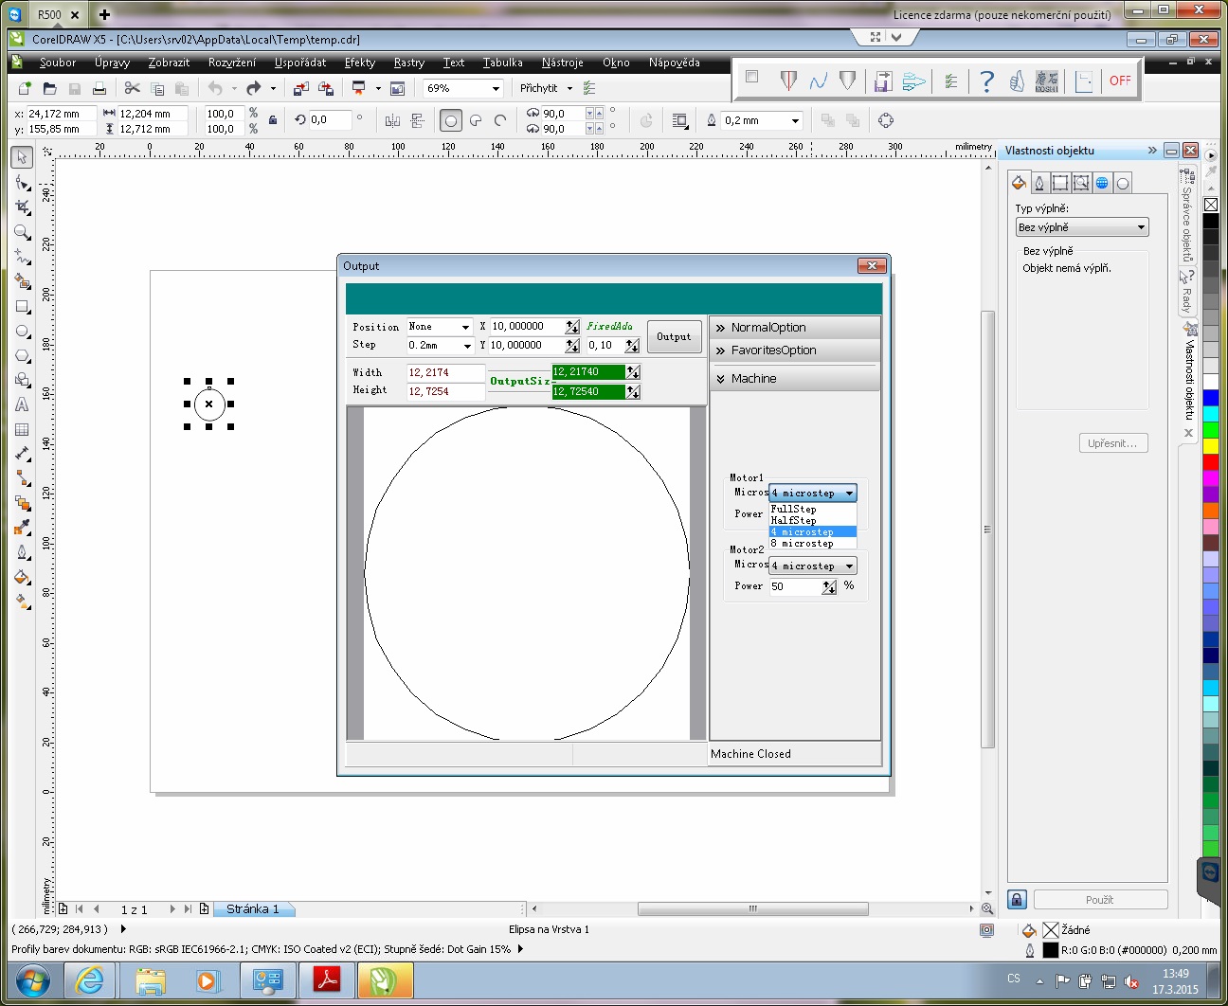Select the Crop tool in toolbox
Viewport: 1228px width, 1006px height.
(x=22, y=207)
